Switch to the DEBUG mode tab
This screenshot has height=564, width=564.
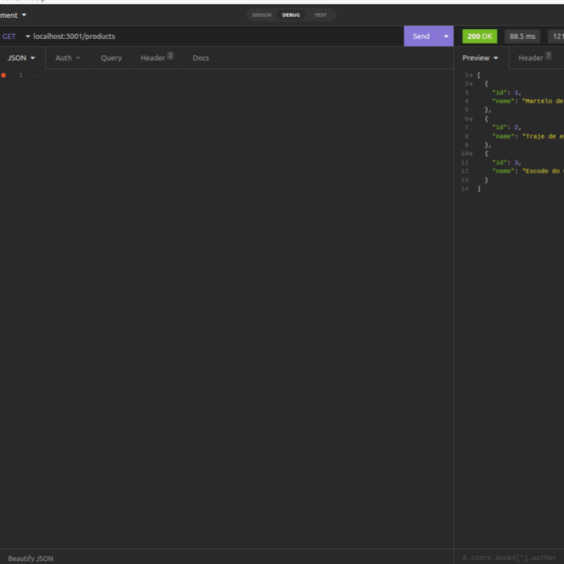pyautogui.click(x=291, y=15)
